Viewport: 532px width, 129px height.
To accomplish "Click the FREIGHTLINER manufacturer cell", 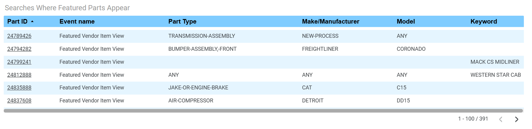I will 320,49.
